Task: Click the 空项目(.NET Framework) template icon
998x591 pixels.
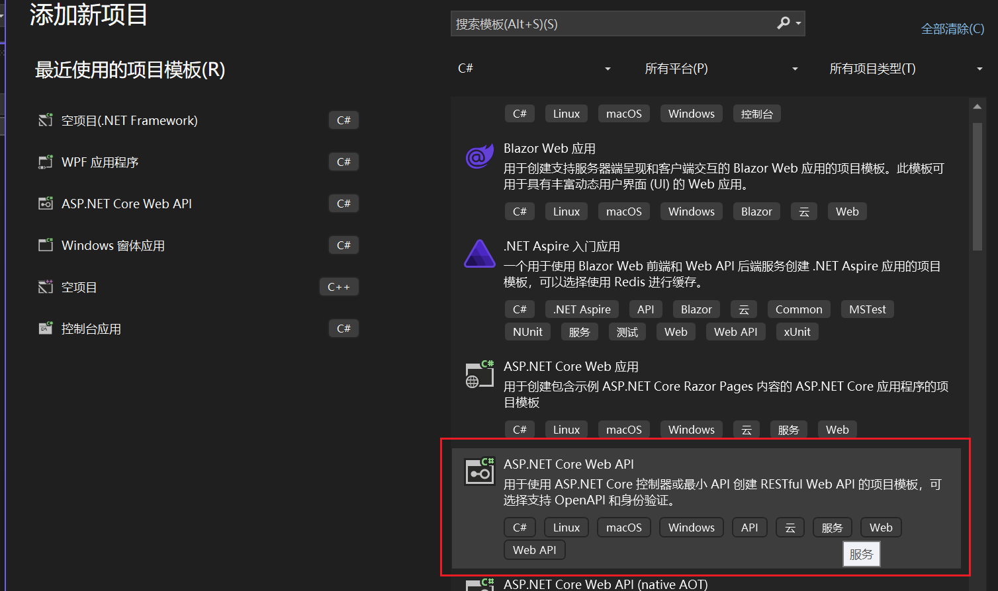Action: tap(46, 120)
